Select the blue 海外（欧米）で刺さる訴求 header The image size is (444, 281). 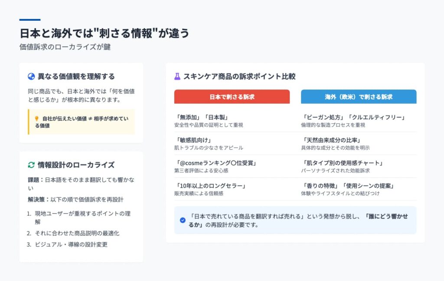359,96
